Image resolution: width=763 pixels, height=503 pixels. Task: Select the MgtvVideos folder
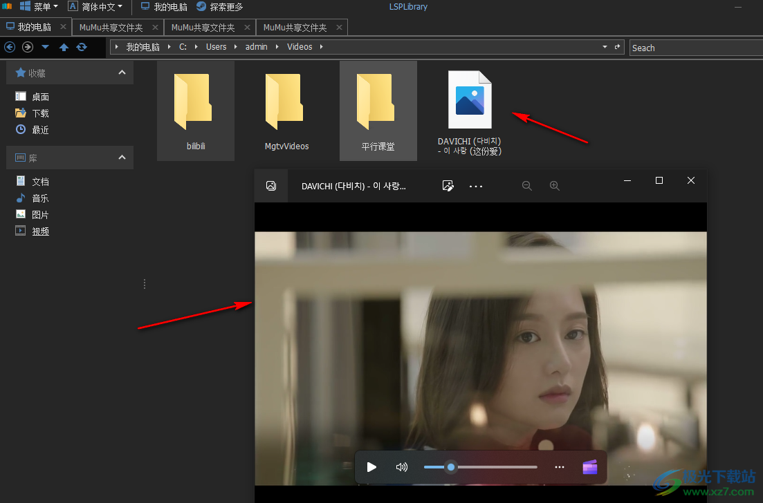point(286,111)
